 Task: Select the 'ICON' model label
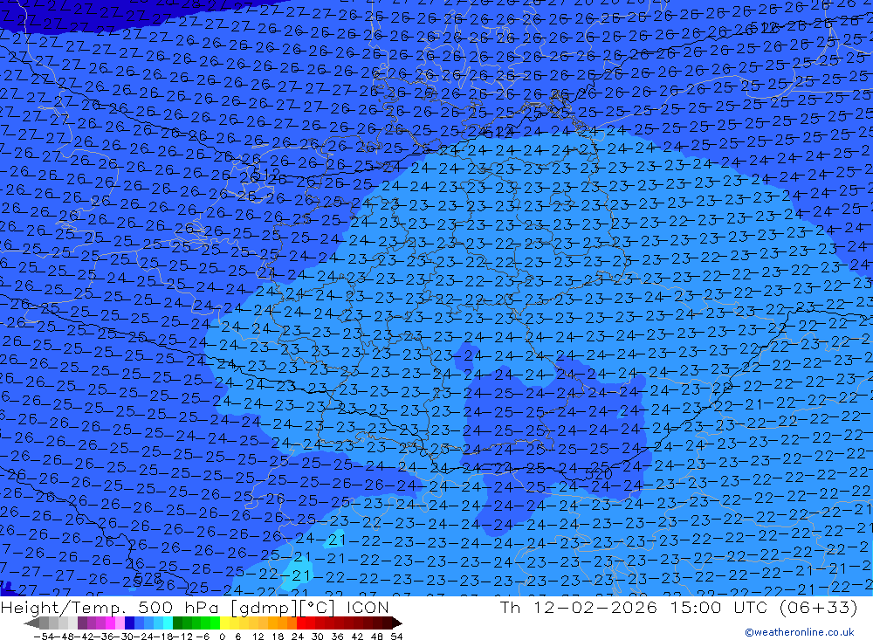[368, 608]
